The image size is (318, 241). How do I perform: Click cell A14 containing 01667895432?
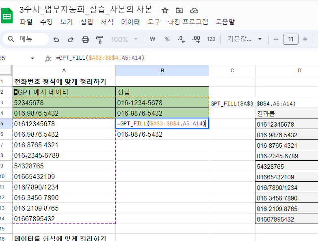click(64, 219)
